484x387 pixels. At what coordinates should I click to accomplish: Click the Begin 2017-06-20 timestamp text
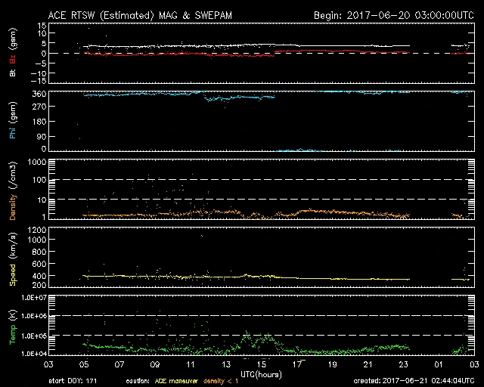tap(392, 15)
